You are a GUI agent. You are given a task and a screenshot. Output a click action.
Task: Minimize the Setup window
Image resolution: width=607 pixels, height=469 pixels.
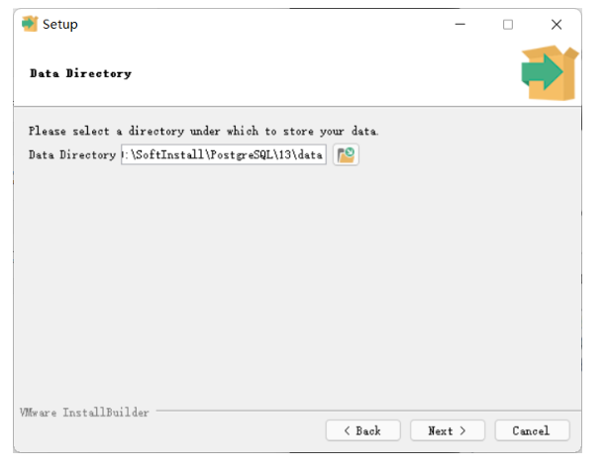point(459,25)
